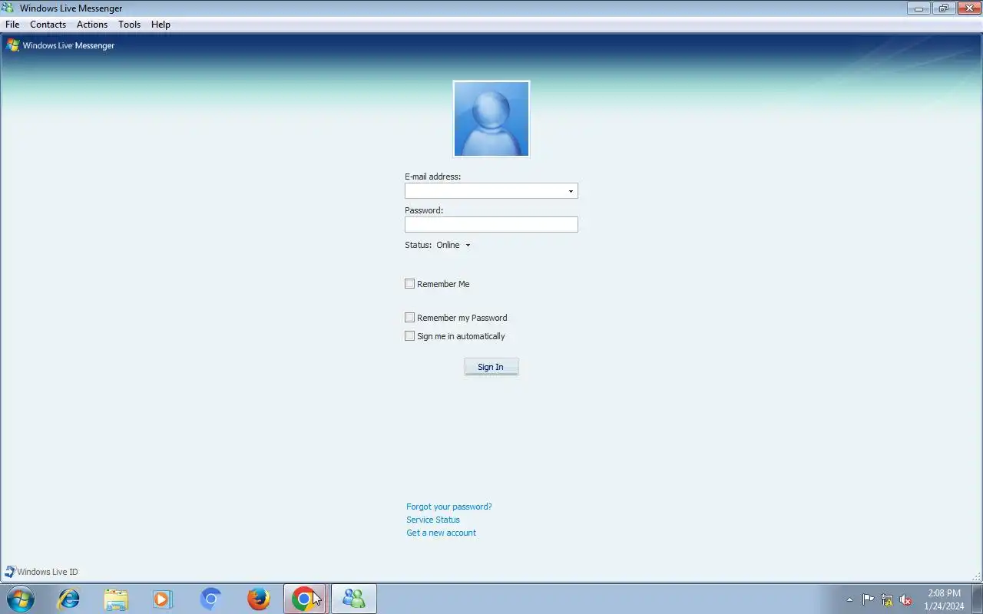Click the Windows Live Messenger butterfly logo
Viewport: 983px width, 614px height.
pyautogui.click(x=12, y=45)
